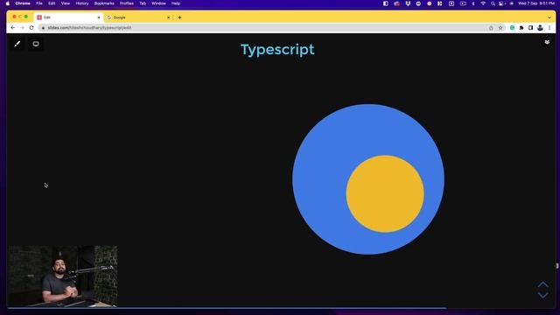The width and height of the screenshot is (560, 315).
Task: Toggle the Chrome side panel
Action: tap(531, 27)
